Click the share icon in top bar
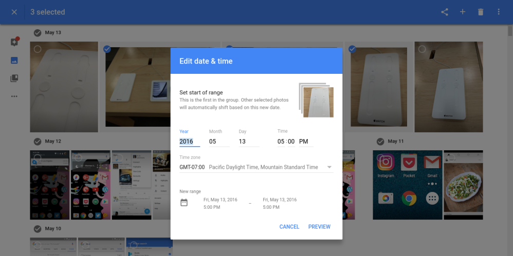This screenshot has height=256, width=513. click(x=445, y=12)
